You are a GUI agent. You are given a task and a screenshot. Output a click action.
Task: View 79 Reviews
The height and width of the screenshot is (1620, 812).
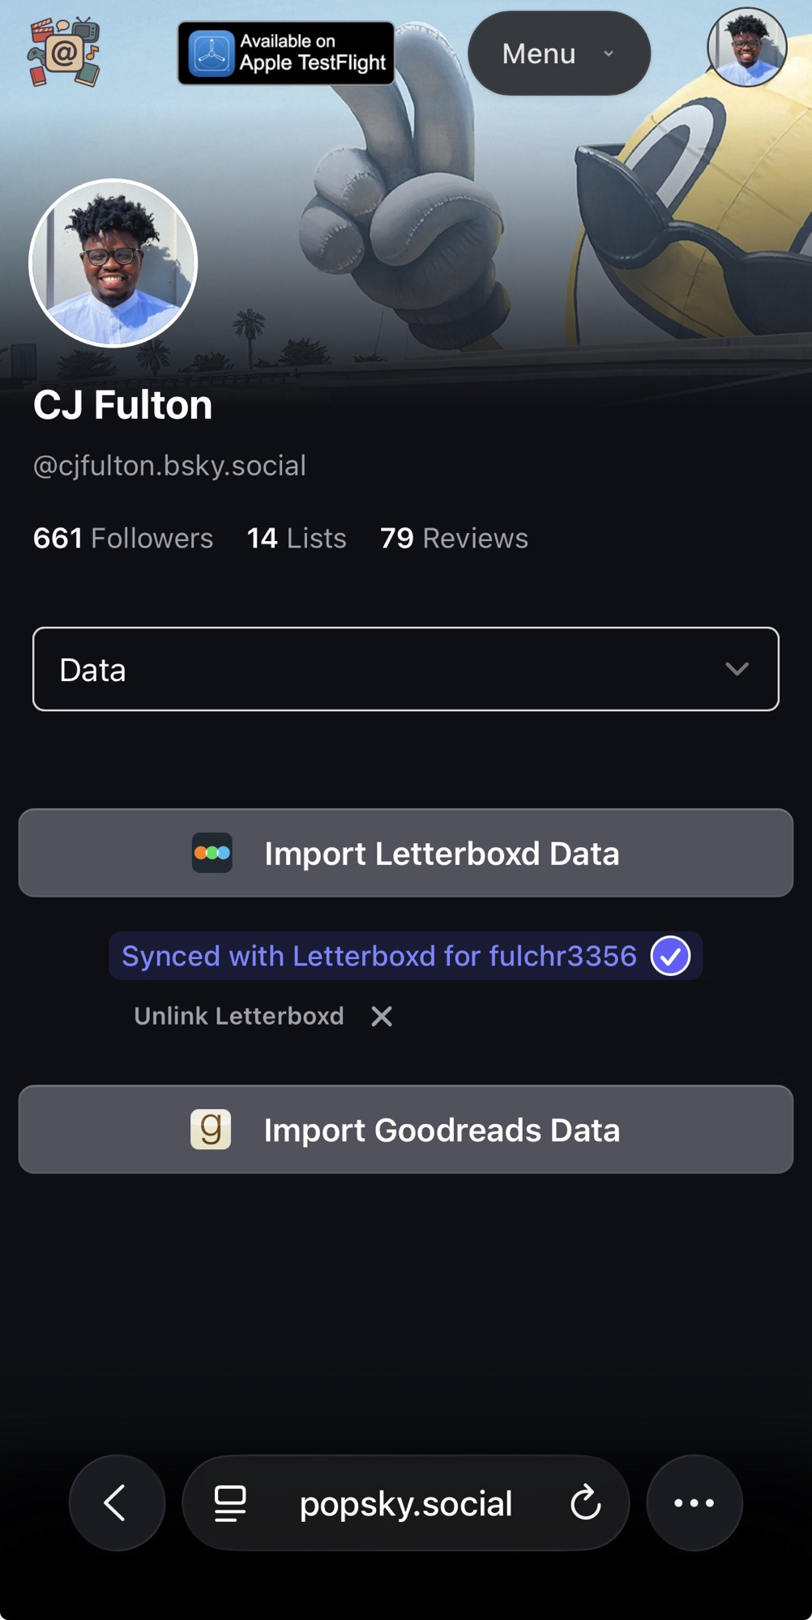pos(454,538)
